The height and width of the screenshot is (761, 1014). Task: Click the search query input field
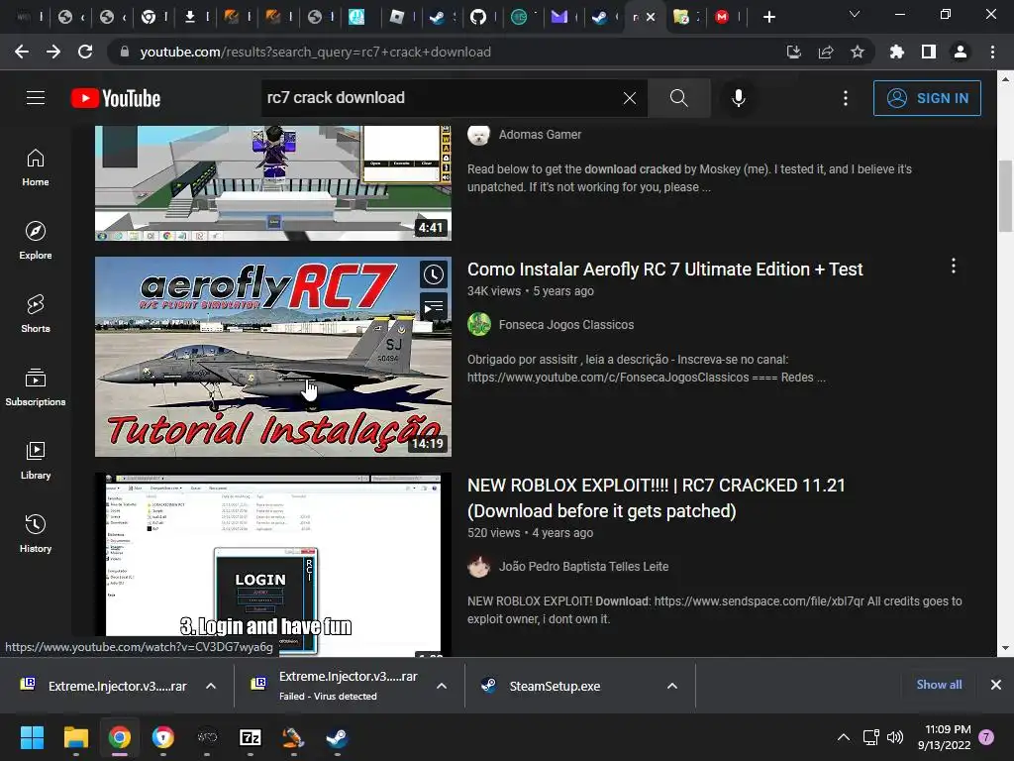point(443,98)
